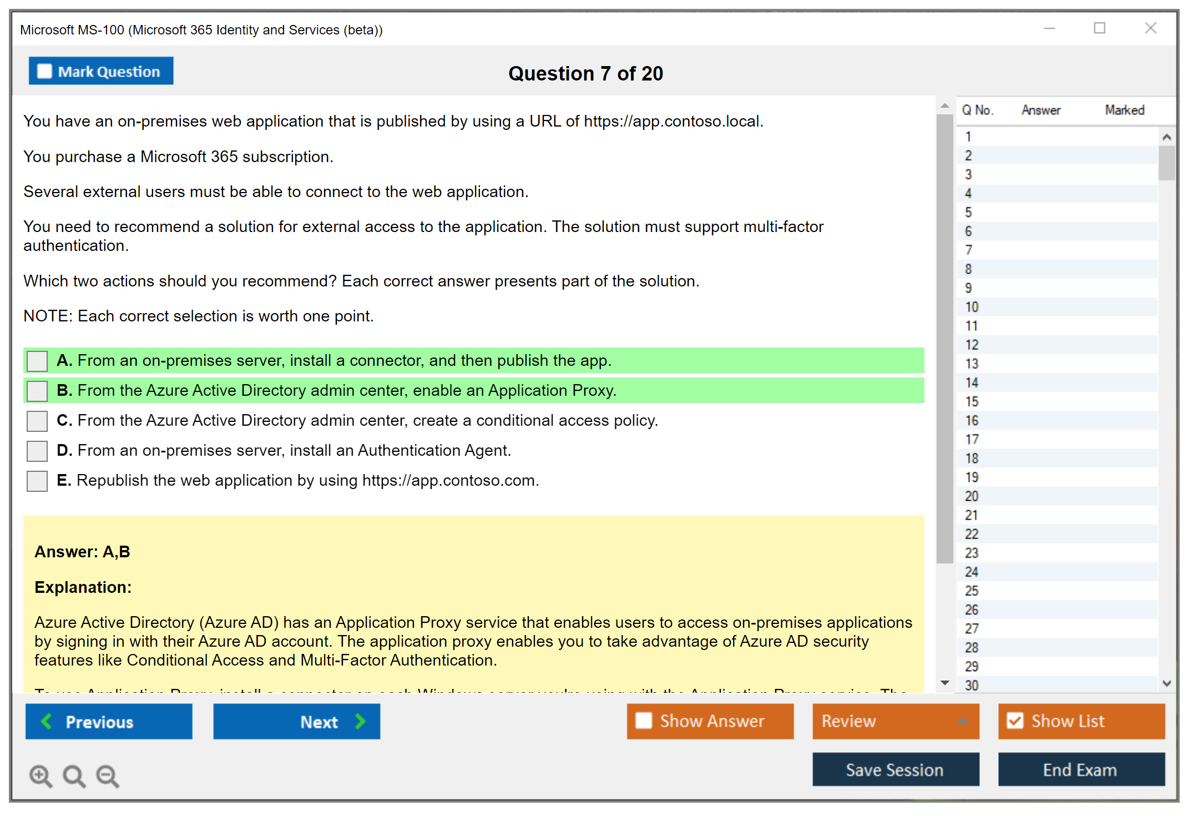The image size is (1193, 816).
Task: Click the reset zoom magnifier icon
Action: (x=74, y=775)
